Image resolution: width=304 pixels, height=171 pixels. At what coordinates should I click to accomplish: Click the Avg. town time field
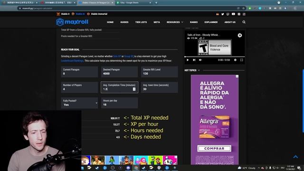(x=160, y=87)
